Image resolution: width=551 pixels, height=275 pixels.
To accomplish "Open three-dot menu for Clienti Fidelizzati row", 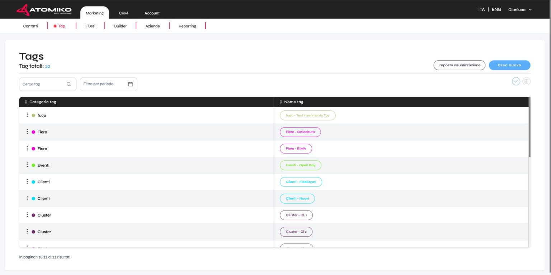I will pos(27,181).
